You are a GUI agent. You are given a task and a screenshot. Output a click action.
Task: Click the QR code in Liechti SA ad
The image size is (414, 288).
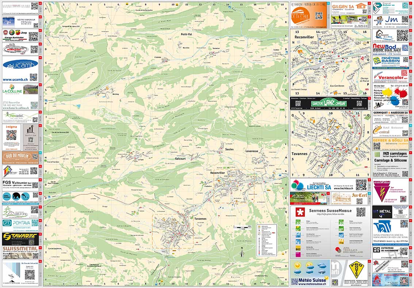361,185
